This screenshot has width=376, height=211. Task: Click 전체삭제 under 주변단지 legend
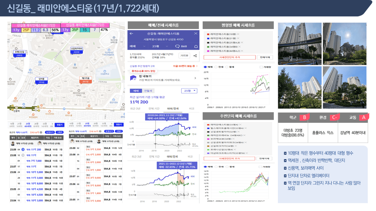(265, 158)
